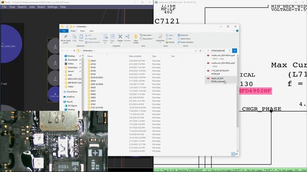Click the Delete X icon
Image resolution: width=307 pixels, height=172 pixels.
[120, 36]
